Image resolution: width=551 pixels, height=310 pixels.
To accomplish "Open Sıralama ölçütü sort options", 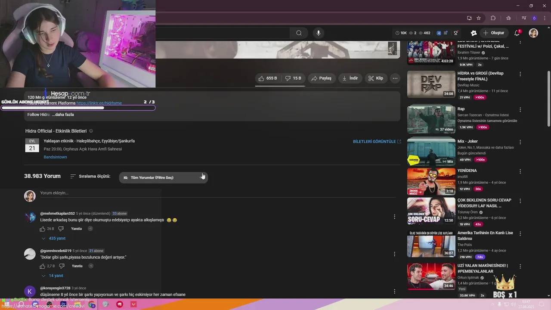I will tap(90, 177).
